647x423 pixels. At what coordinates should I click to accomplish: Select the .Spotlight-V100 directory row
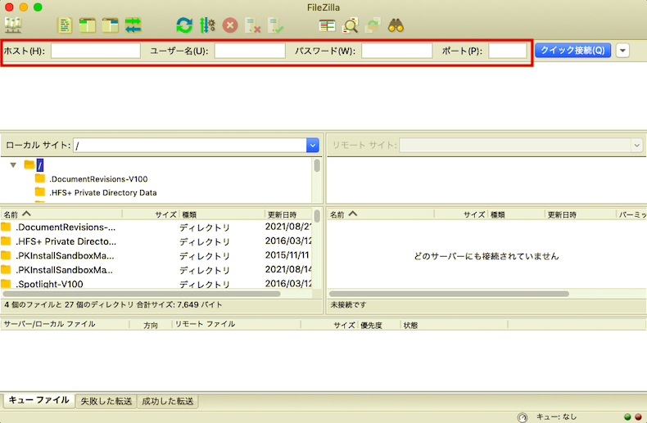pos(156,284)
